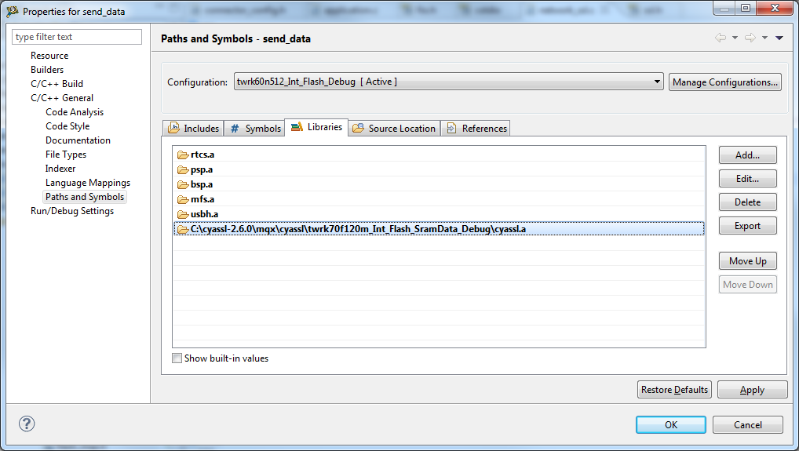Select Code Analysis in the tree
Viewport: 799px width, 451px height.
[75, 112]
